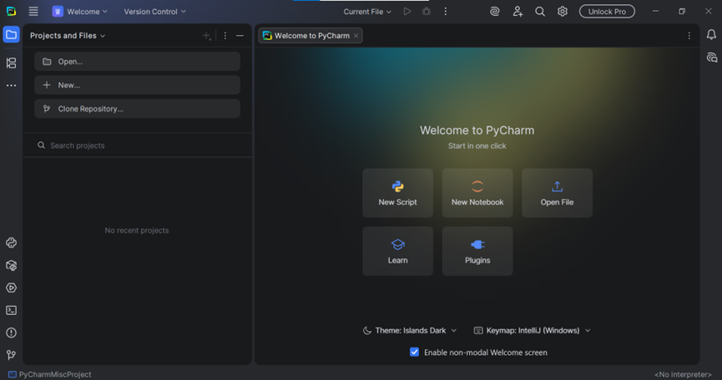Click the <No interpreter> status bar widget
Viewport: 722px width, 380px height.
(683, 374)
